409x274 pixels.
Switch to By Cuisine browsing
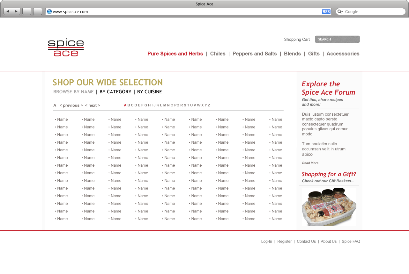click(150, 92)
